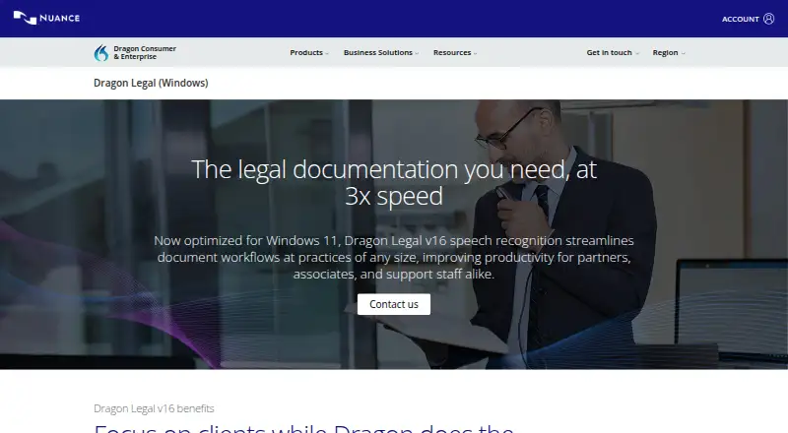788x433 pixels.
Task: Open the Account user icon
Action: [x=768, y=19]
